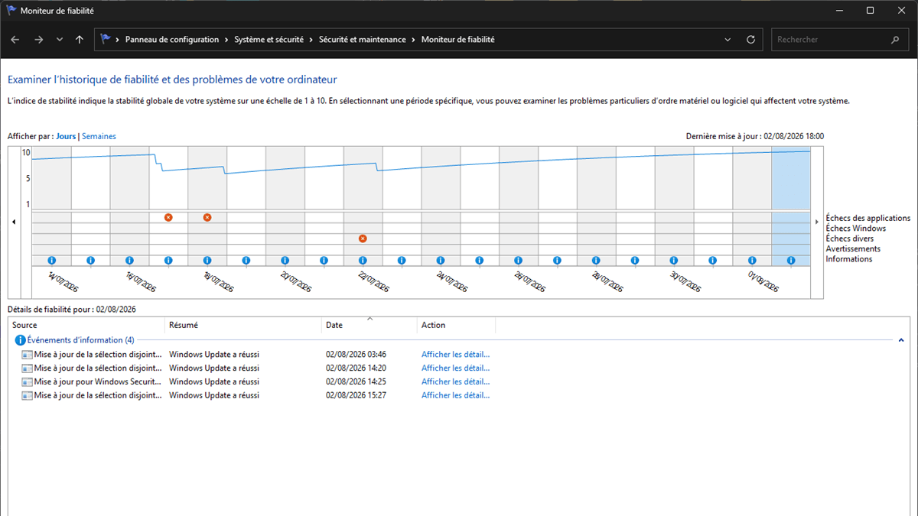Screen dimensions: 918x516
Task: Select the application failure icon on 18/07/2026
Action: point(207,218)
